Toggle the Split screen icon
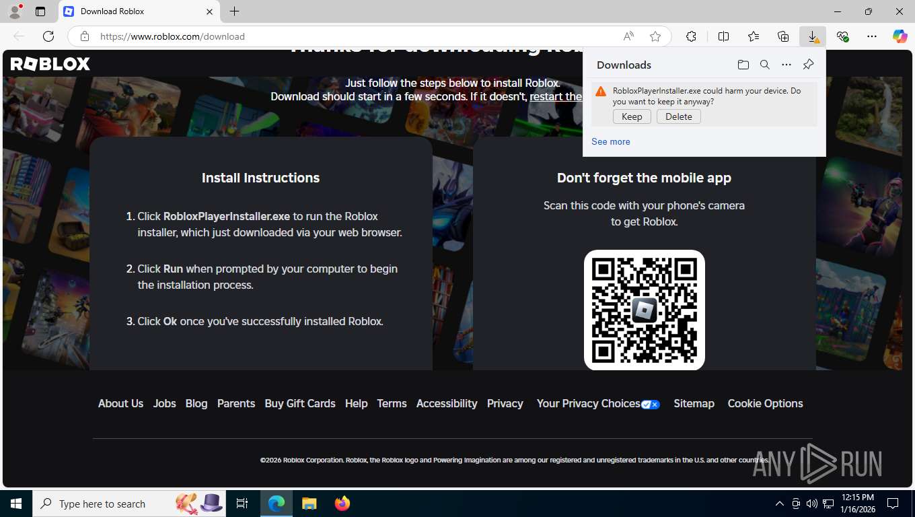 click(x=723, y=36)
